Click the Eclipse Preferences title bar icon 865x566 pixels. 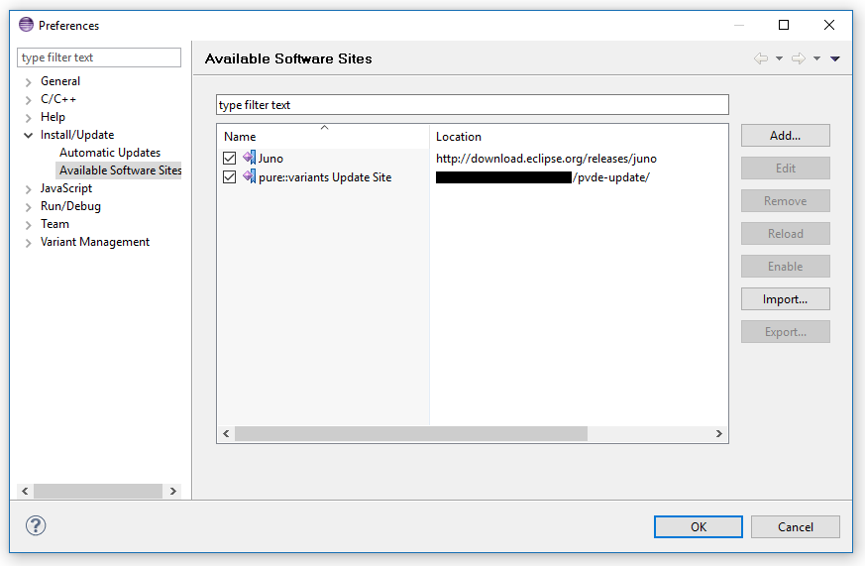pyautogui.click(x=27, y=25)
